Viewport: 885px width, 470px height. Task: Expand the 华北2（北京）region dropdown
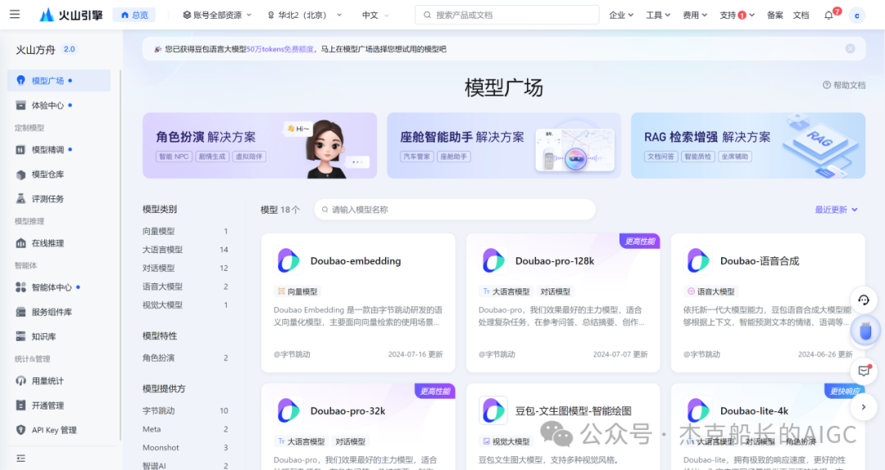pos(305,16)
